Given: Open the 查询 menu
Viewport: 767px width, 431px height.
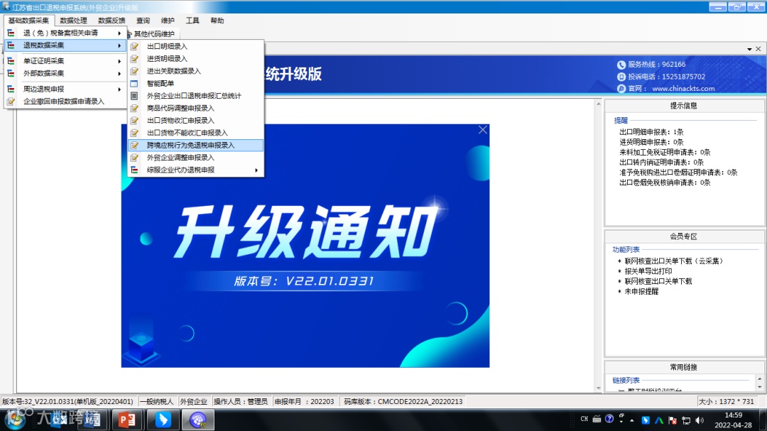Looking at the screenshot, I should 143,21.
